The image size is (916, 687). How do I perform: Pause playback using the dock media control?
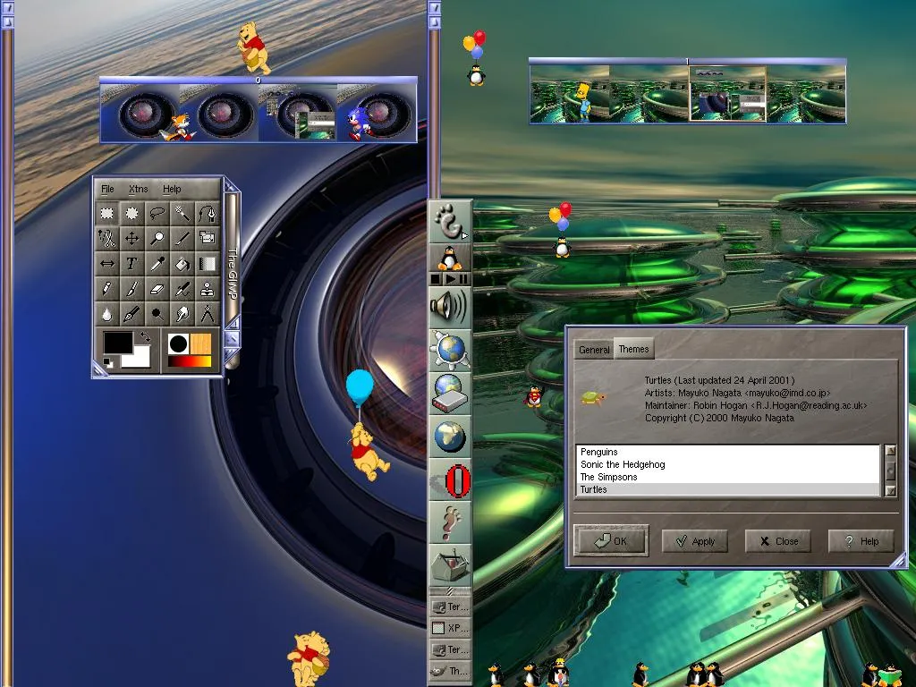tap(463, 278)
